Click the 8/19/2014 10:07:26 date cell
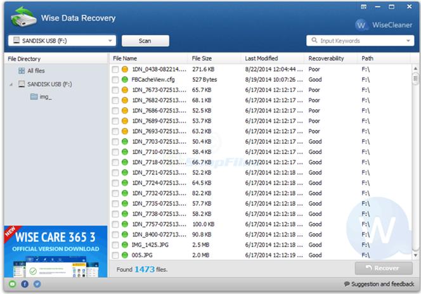The width and height of the screenshot is (421, 294). (274, 79)
